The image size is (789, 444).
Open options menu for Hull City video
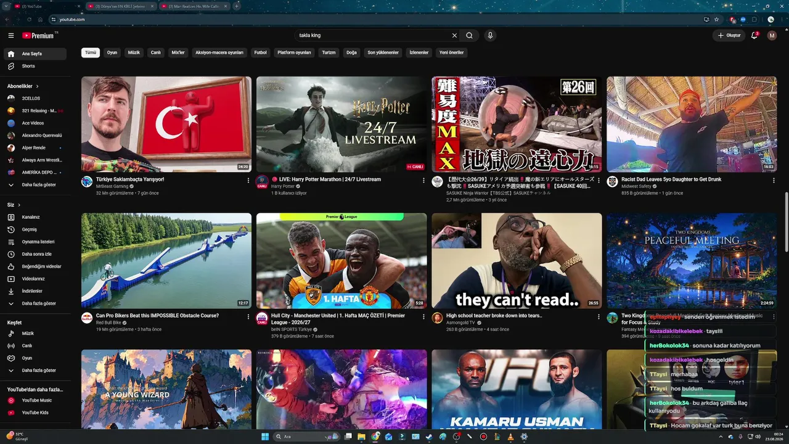pyautogui.click(x=423, y=317)
